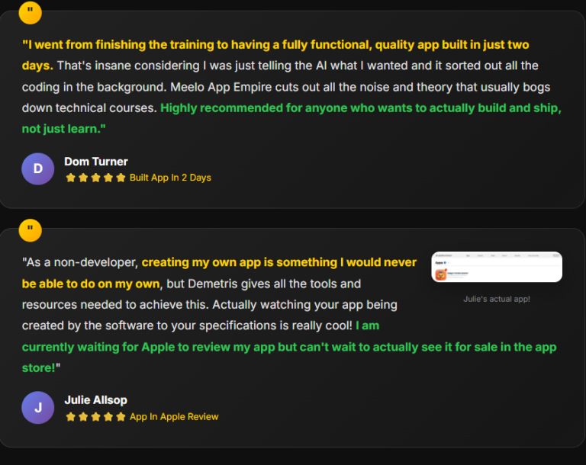Click the quote icon above Julie Allsop's testimonial
The width and height of the screenshot is (586, 465).
30,229
